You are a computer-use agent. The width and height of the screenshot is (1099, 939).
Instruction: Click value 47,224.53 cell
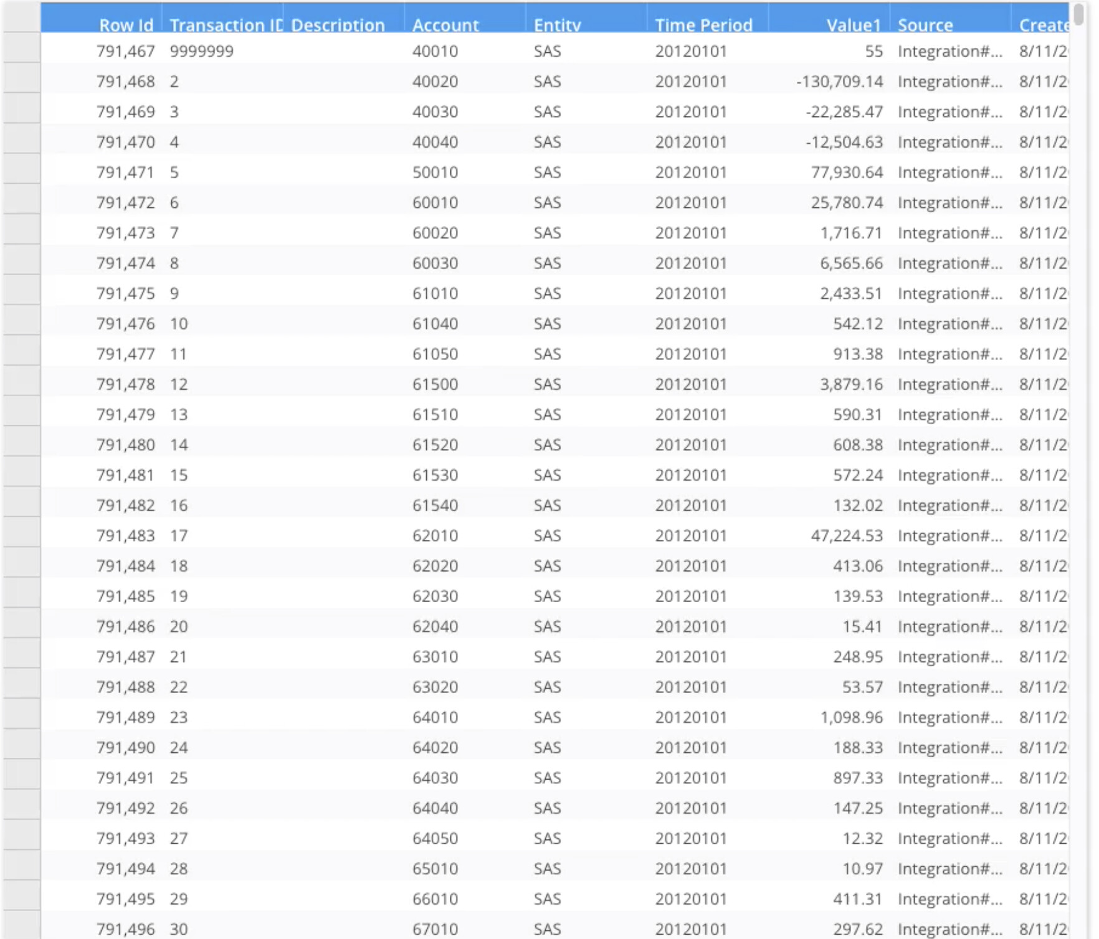[829, 536]
